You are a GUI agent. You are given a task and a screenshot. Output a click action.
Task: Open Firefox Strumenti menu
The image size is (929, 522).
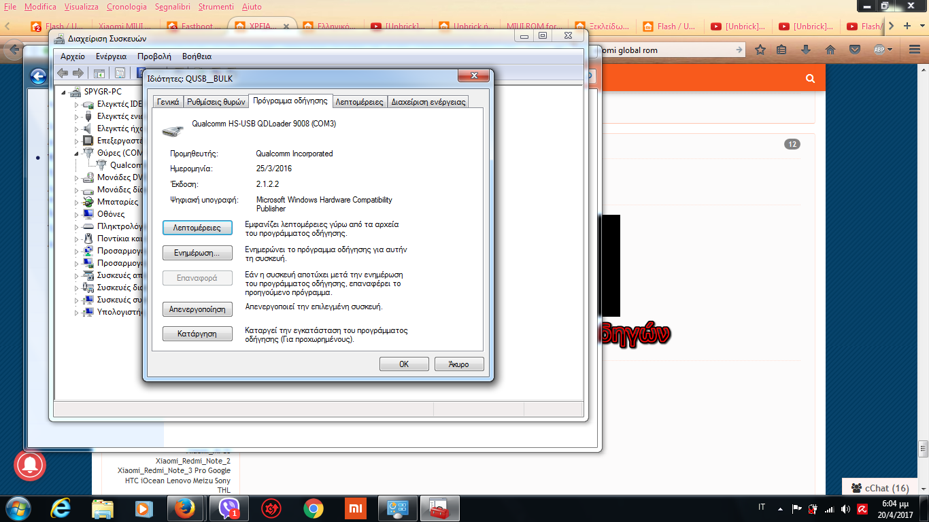pyautogui.click(x=216, y=7)
